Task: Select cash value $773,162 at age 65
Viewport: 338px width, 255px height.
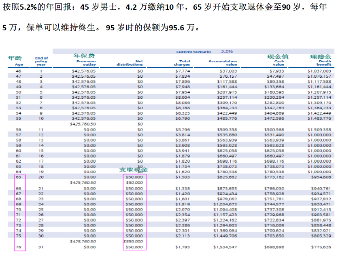Action: click(274, 177)
